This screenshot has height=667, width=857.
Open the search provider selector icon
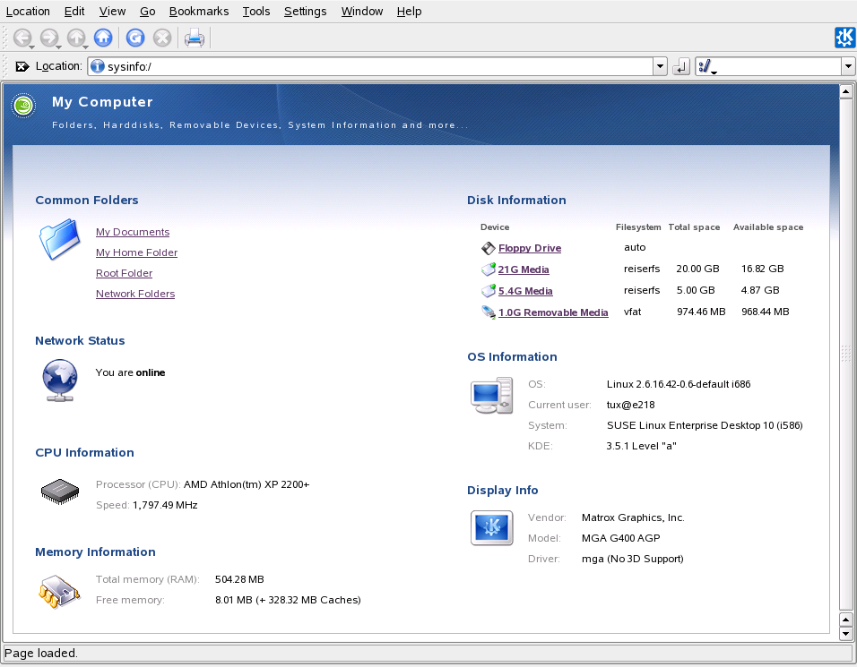706,66
